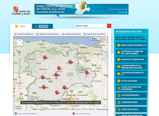Pan the map using the round pan control
This screenshot has height=116, width=159.
[x=20, y=43]
